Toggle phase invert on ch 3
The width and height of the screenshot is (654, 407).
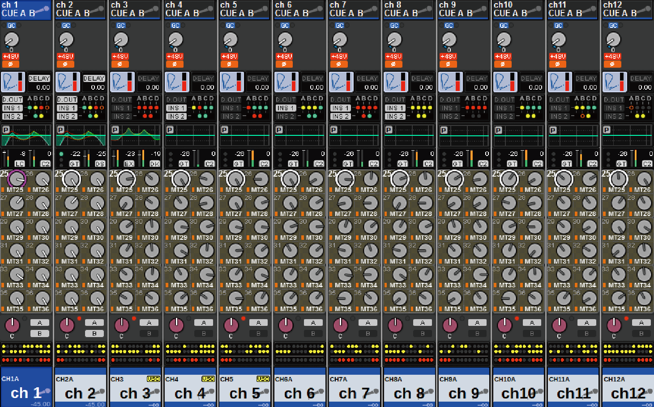coord(120,64)
